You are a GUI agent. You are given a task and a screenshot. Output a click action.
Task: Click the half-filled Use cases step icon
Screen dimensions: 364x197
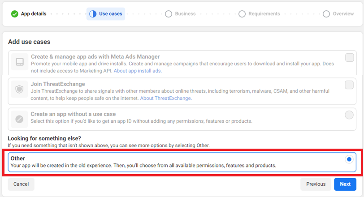(x=93, y=14)
